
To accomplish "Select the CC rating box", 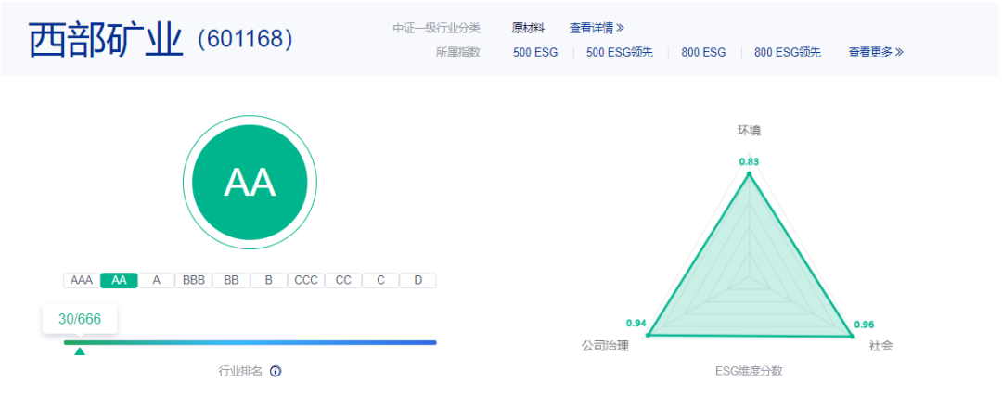I will coord(343,281).
